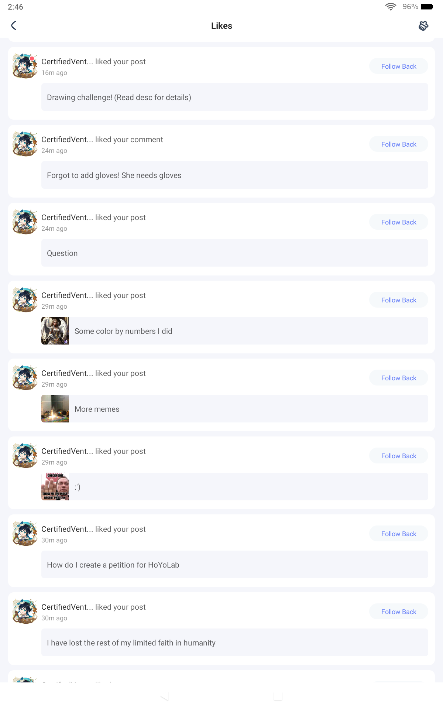Screen dimensions: 443x709
Task: Follow Back beside color by numbers post
Action: coord(399,300)
